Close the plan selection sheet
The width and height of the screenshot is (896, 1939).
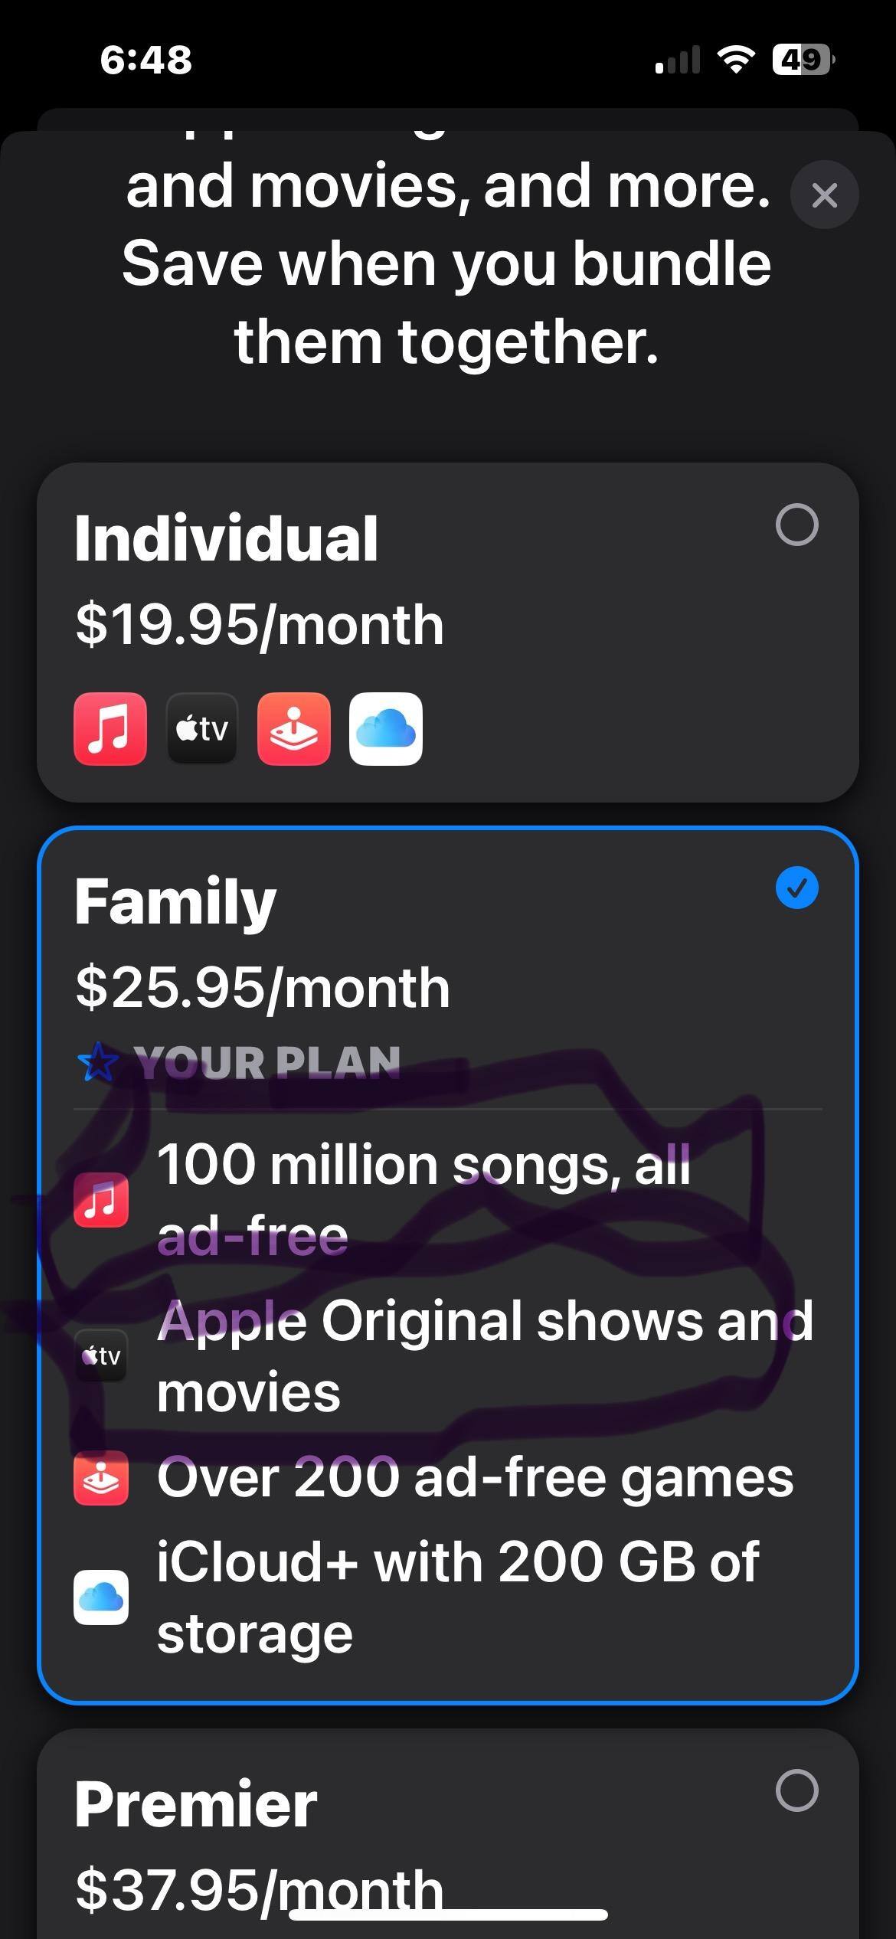tap(824, 195)
